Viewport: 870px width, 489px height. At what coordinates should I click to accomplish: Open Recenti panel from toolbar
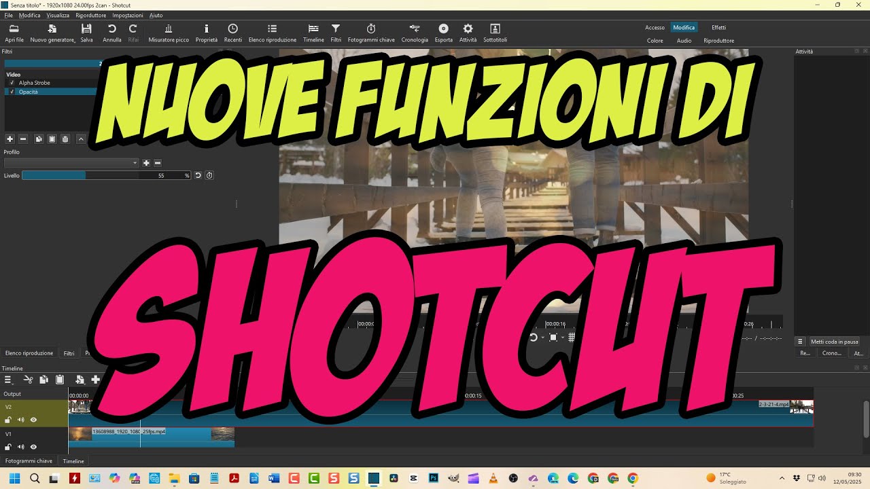[233, 33]
